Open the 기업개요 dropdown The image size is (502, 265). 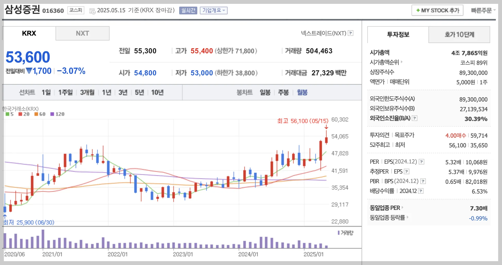[x=213, y=11]
